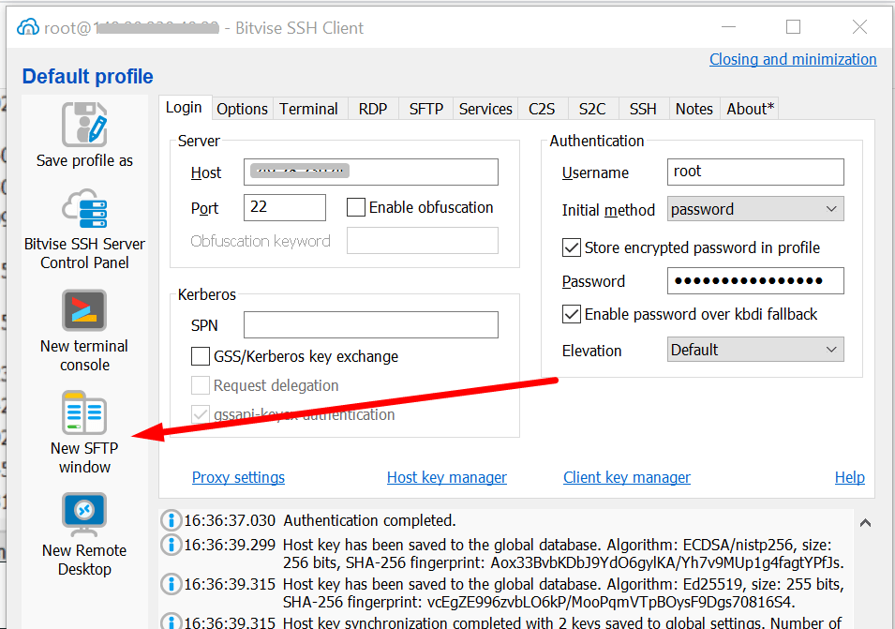Open the Closing and minimization link

click(793, 59)
